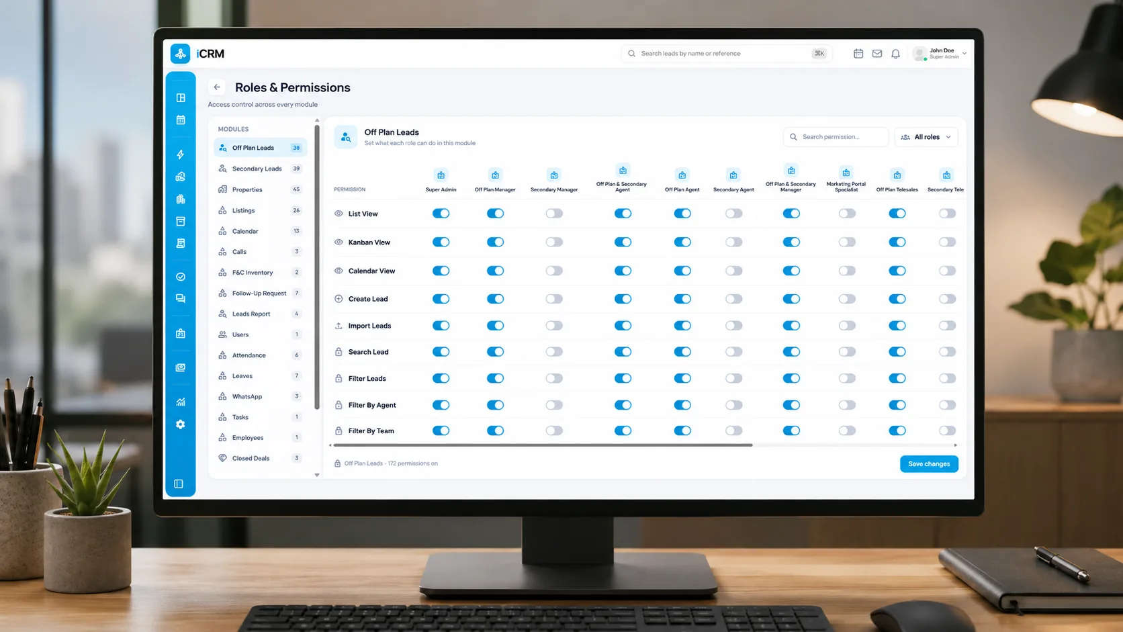
Task: Click the calendar icon in top header
Action: coord(858,54)
